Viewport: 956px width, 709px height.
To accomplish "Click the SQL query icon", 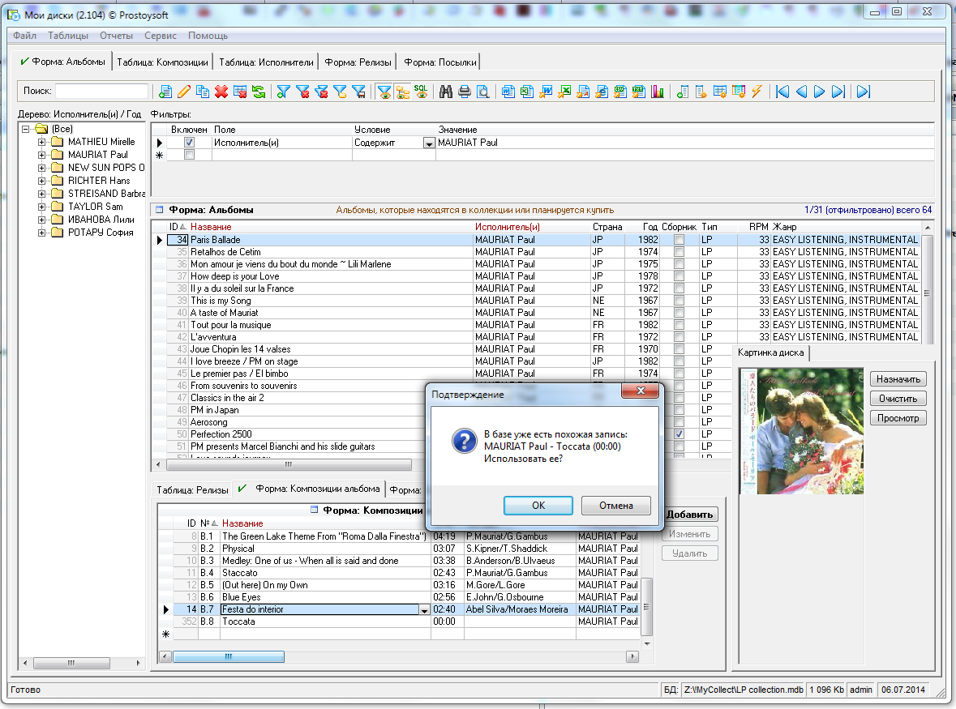I will 422,92.
